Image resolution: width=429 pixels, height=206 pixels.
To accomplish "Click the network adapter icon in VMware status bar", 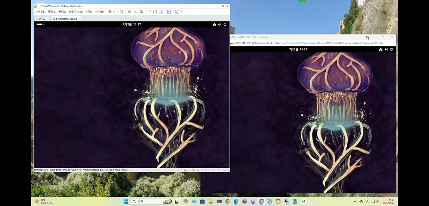I will point(194,170).
